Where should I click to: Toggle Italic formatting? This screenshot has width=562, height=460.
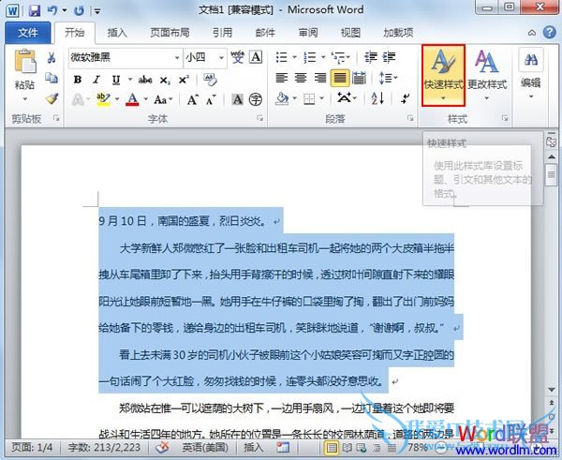(x=96, y=80)
